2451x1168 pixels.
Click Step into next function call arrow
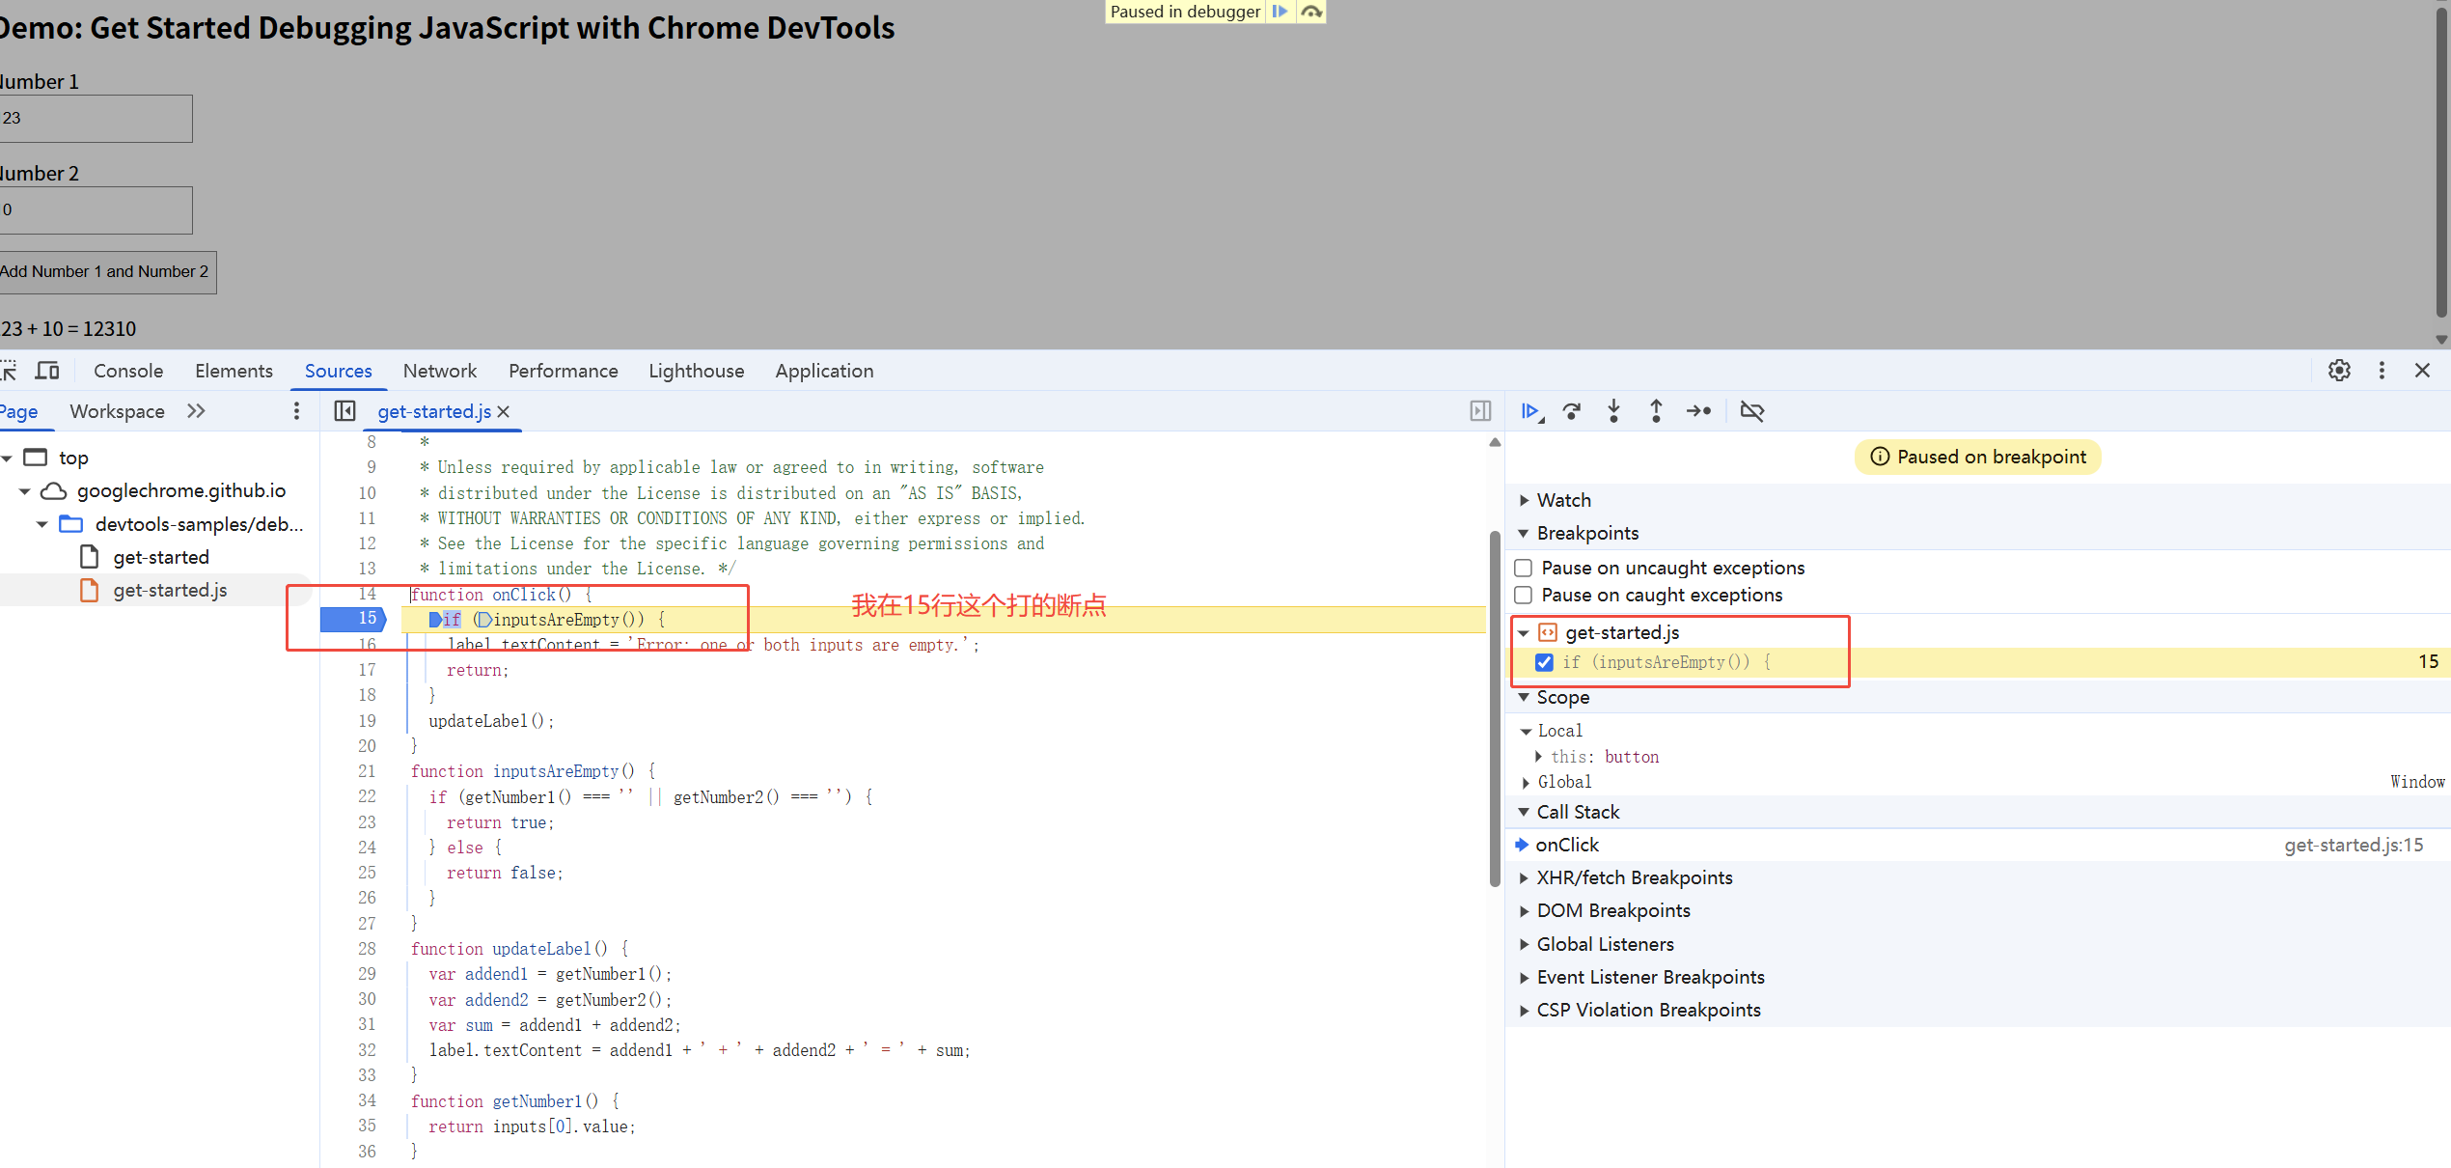point(1613,411)
